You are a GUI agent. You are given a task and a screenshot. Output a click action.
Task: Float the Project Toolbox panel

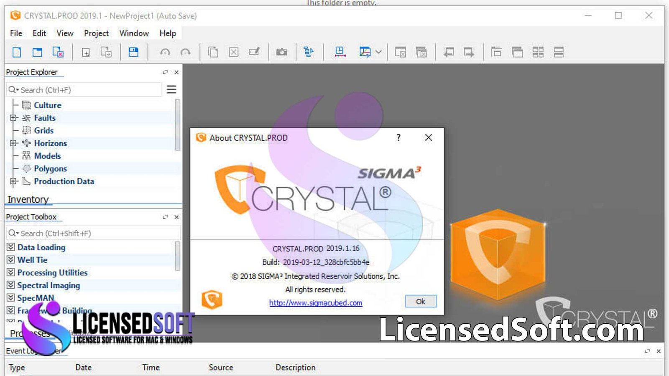pyautogui.click(x=165, y=217)
